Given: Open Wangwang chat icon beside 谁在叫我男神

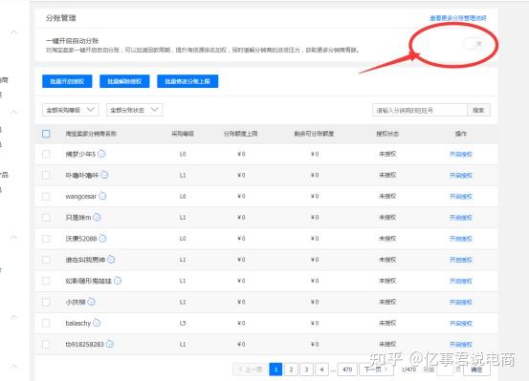Looking at the screenshot, I should (x=111, y=259).
